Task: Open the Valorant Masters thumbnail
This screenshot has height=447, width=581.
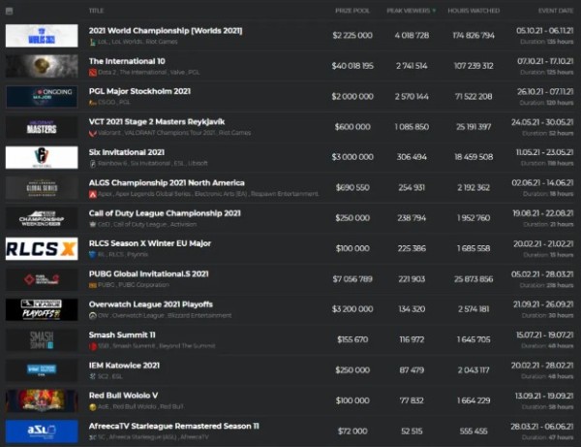Action: [x=42, y=127]
